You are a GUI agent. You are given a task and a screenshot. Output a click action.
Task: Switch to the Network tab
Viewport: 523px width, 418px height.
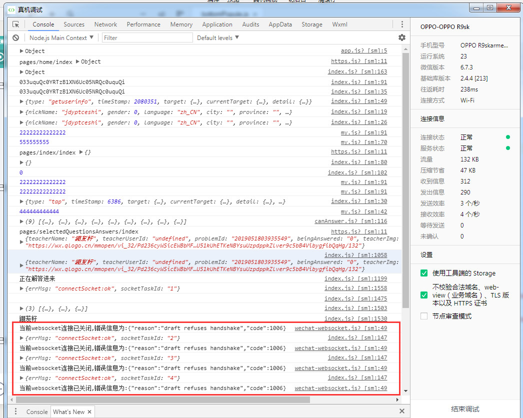pyautogui.click(x=105, y=24)
